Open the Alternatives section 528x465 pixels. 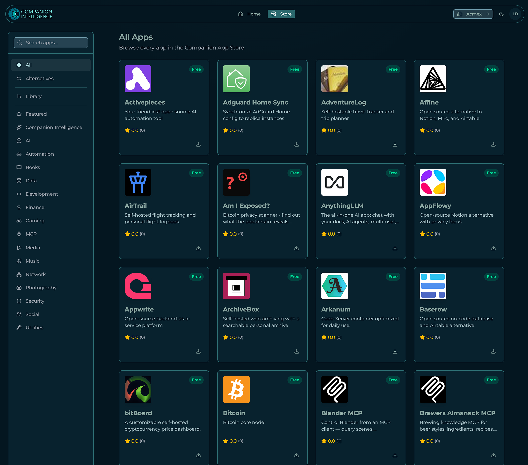51,79
